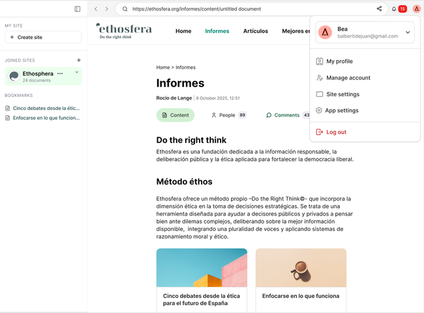Image resolution: width=424 pixels, height=313 pixels.
Task: Select Manage account menu item
Action: point(348,78)
